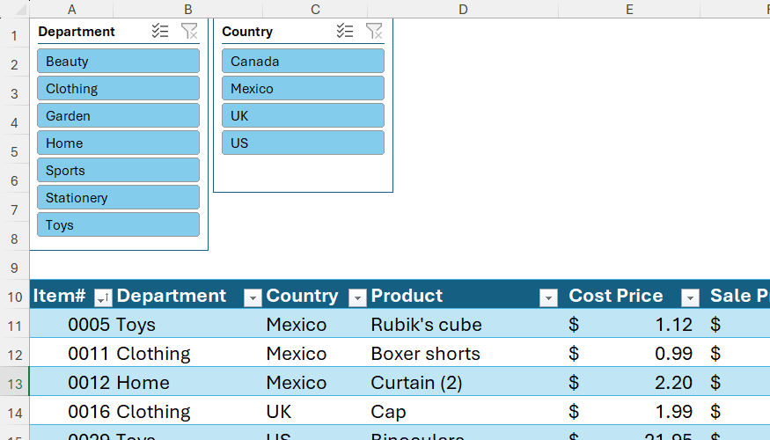Screen dimensions: 770x440
Task: Select column E header
Action: tap(629, 10)
